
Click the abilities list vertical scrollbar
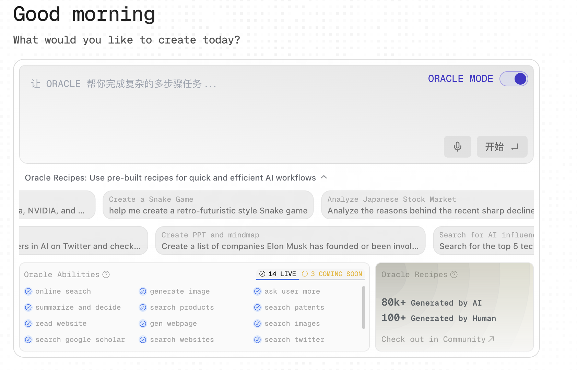[364, 308]
